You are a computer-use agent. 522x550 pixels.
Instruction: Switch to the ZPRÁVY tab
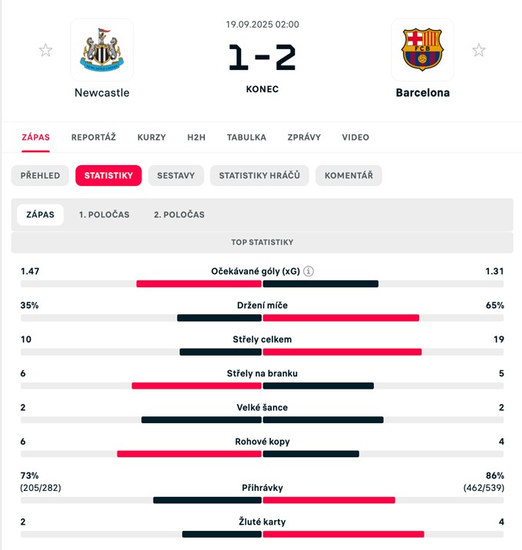304,137
